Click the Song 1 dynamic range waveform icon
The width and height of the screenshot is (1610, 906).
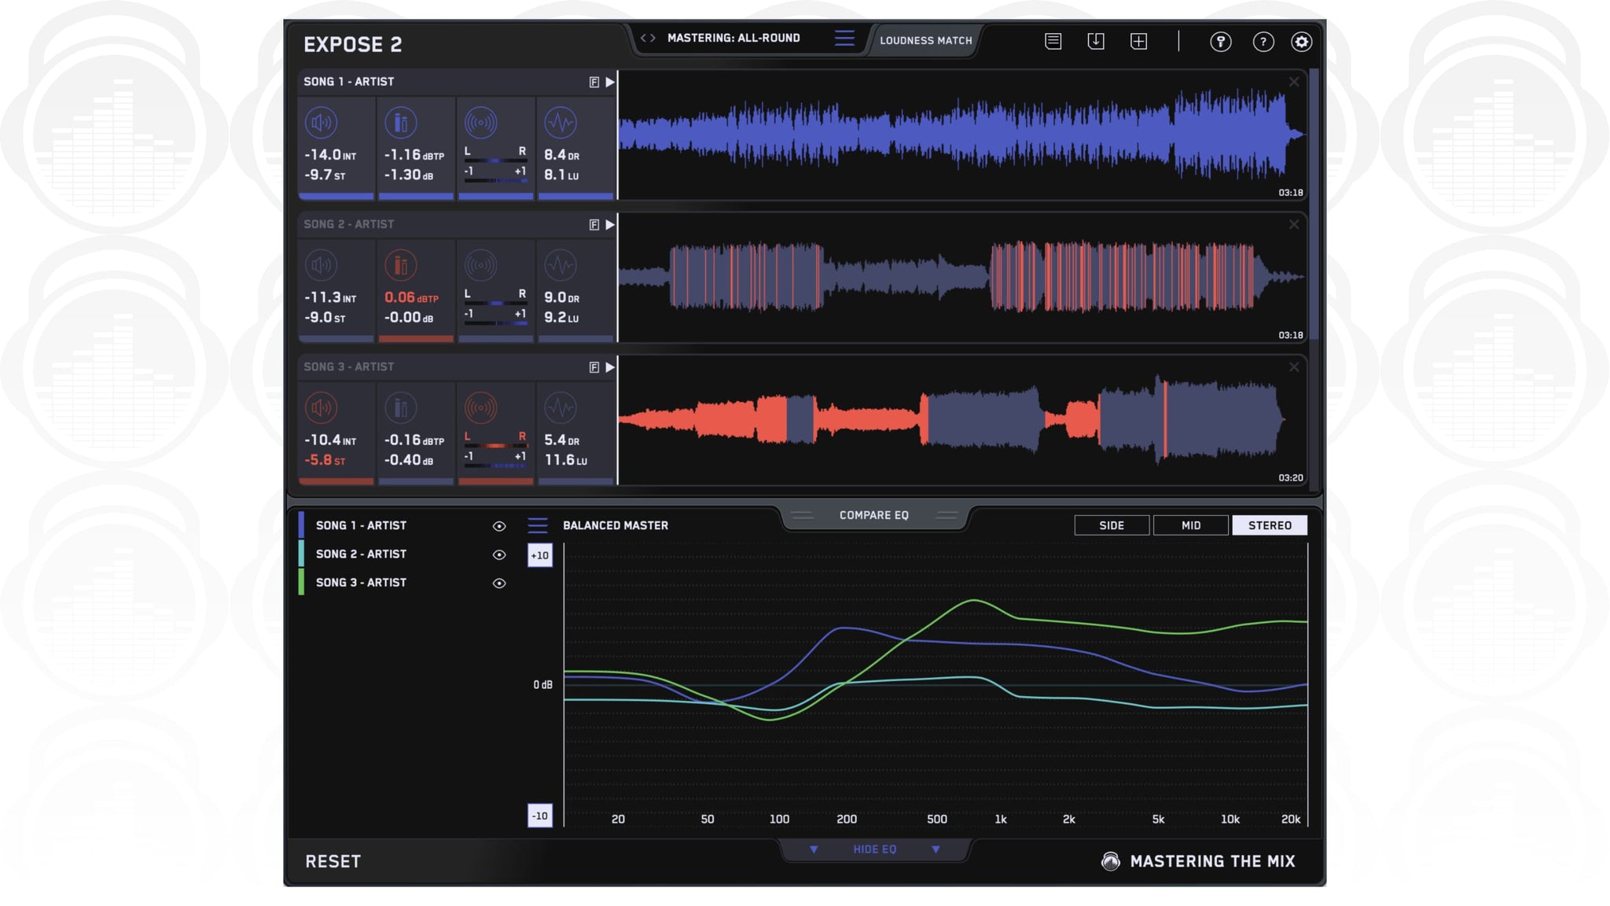(x=561, y=122)
